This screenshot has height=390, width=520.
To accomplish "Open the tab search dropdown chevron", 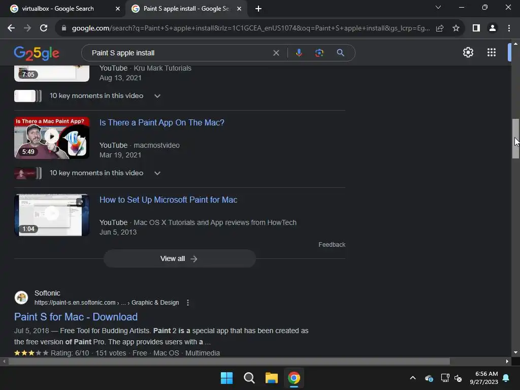I will (438, 7).
